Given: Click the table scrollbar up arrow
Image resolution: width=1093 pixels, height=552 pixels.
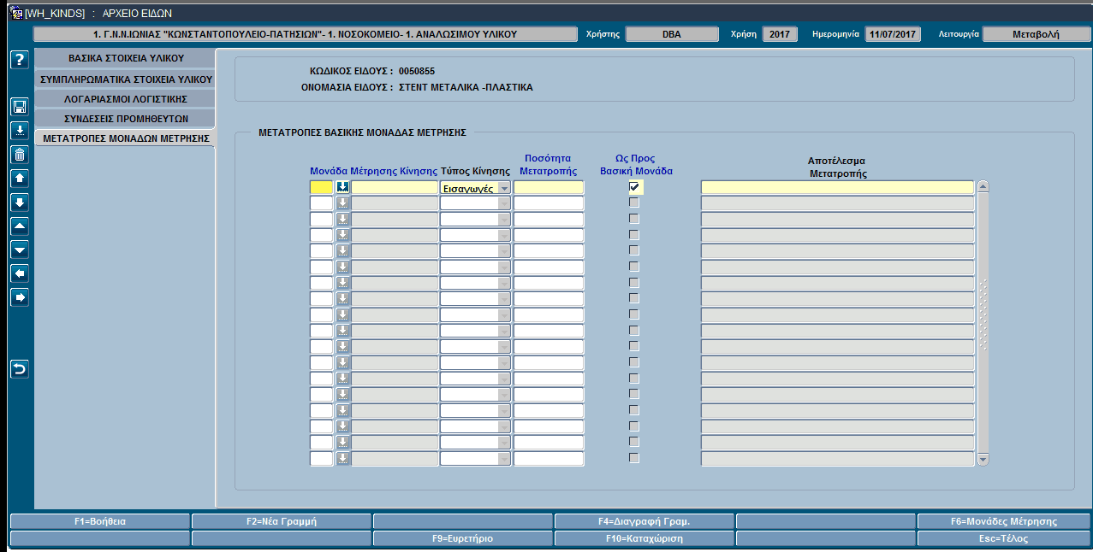Looking at the screenshot, I should point(983,186).
